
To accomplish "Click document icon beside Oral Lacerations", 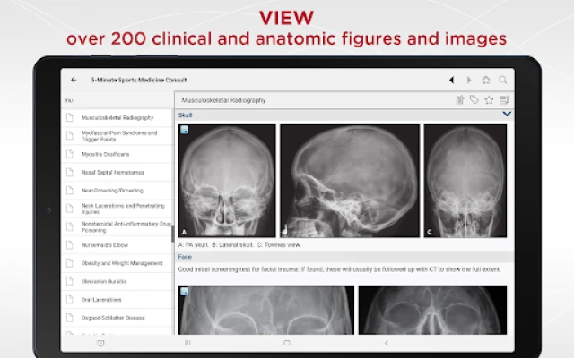I will tap(70, 300).
